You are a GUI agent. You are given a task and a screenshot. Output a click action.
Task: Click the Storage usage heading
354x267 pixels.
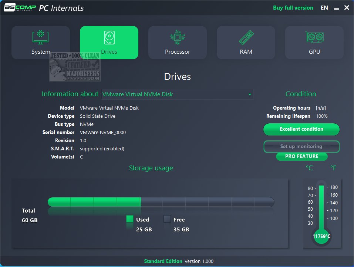[x=151, y=168]
